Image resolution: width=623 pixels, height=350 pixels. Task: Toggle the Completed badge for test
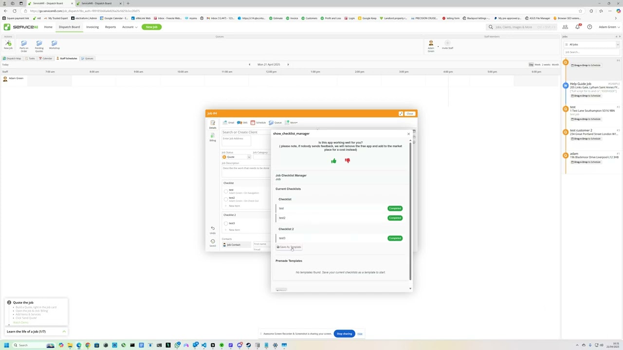[x=395, y=209]
